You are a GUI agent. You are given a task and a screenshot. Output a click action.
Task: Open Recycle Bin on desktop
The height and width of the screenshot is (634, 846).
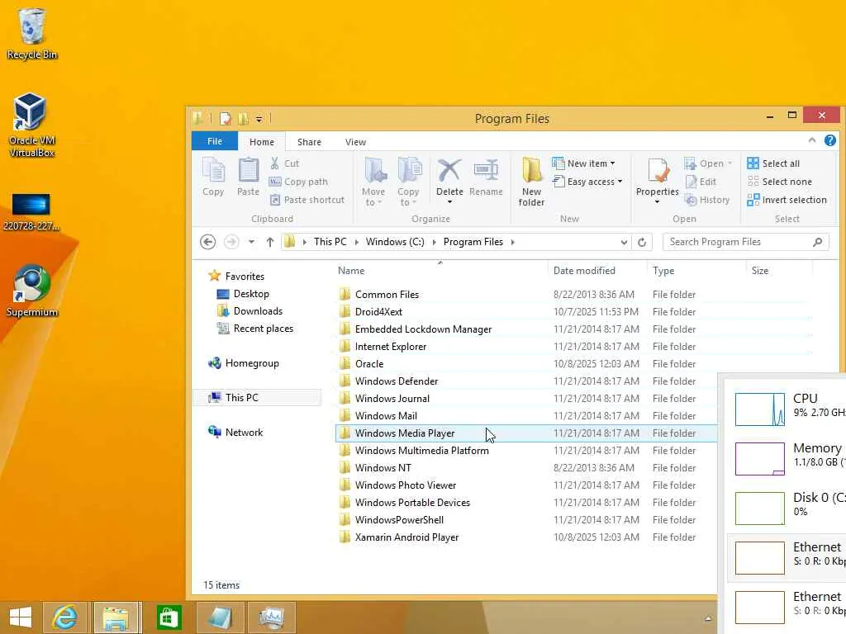pos(32,34)
